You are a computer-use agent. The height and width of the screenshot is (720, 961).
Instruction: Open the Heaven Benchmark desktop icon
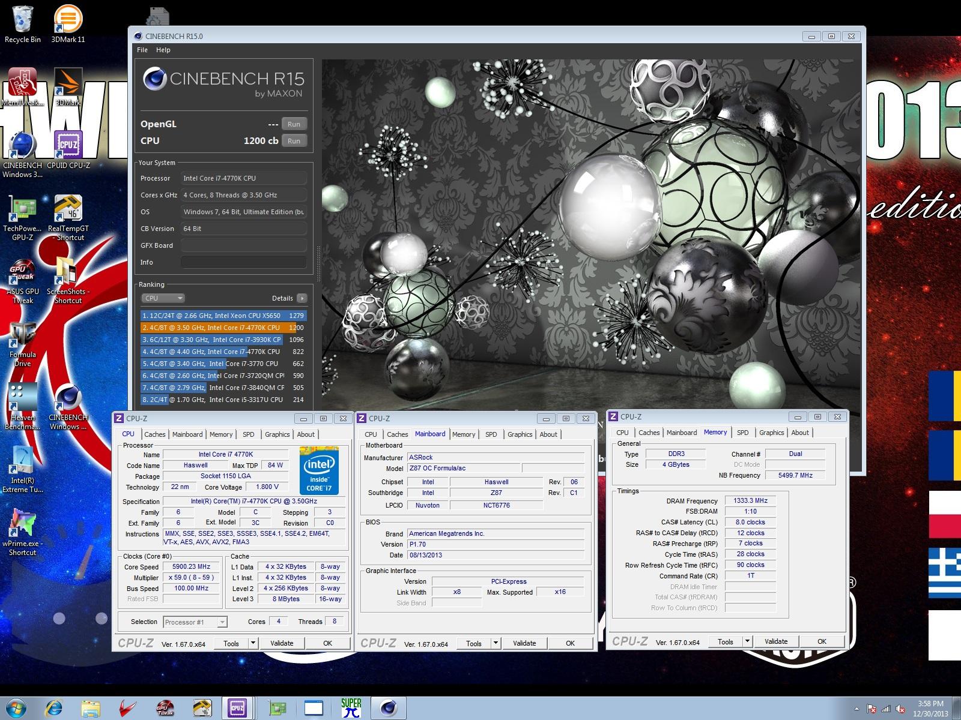tap(23, 407)
